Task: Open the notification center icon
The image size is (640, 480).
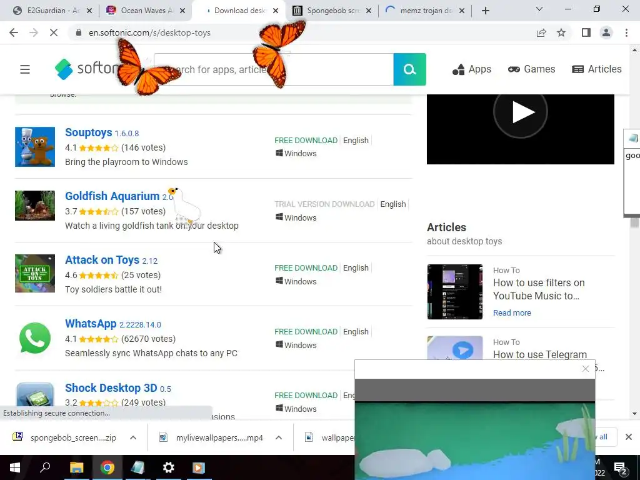Action: 621,469
